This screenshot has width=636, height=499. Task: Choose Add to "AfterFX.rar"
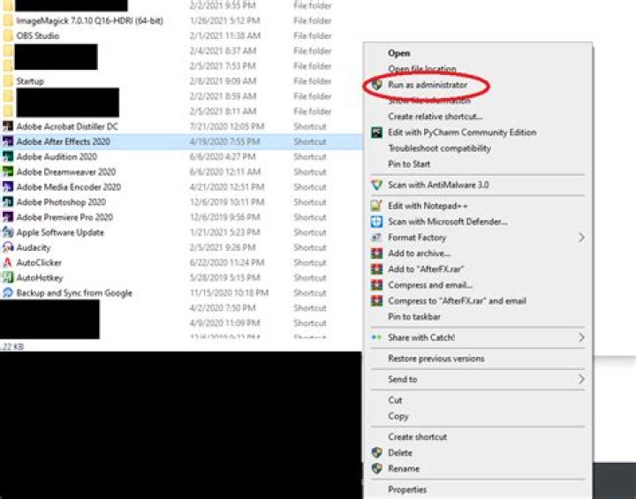(426, 269)
